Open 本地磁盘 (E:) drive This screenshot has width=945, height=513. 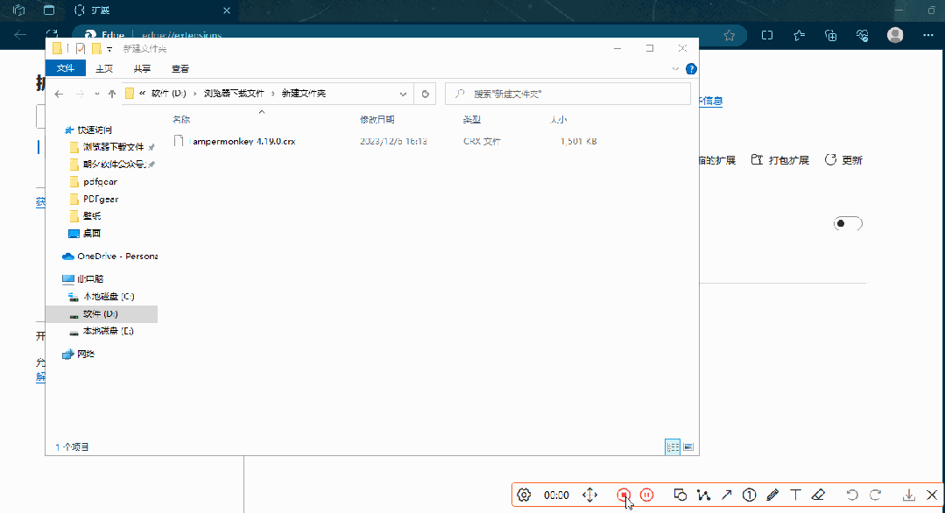[108, 331]
